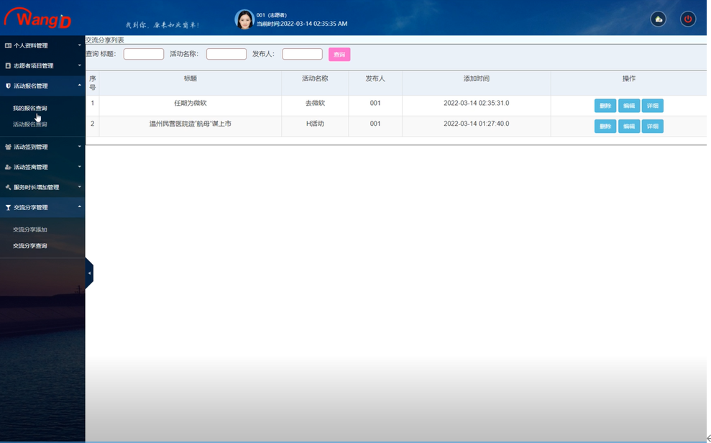Click the icon beside 活动签离管理
Viewport: 711px width, 443px height.
click(x=9, y=167)
